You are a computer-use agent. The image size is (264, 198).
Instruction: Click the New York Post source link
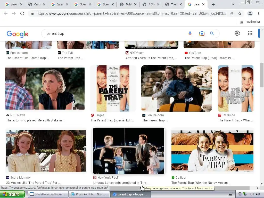coord(108,178)
